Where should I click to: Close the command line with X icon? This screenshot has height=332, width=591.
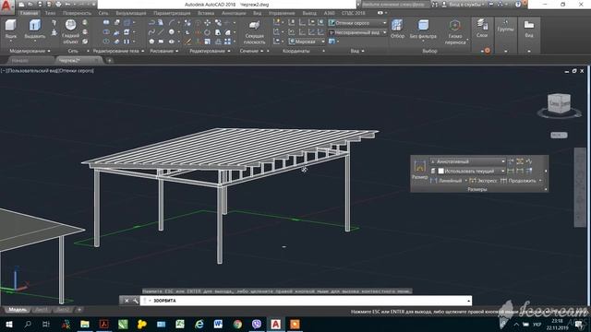(x=127, y=301)
